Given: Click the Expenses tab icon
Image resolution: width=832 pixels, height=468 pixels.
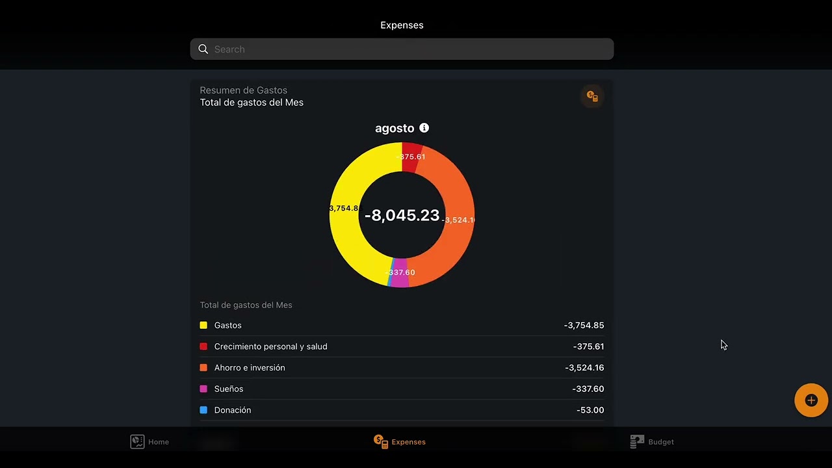Looking at the screenshot, I should click(381, 442).
